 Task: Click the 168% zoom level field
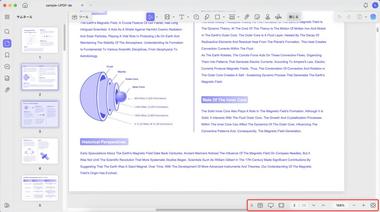pyautogui.click(x=340, y=205)
